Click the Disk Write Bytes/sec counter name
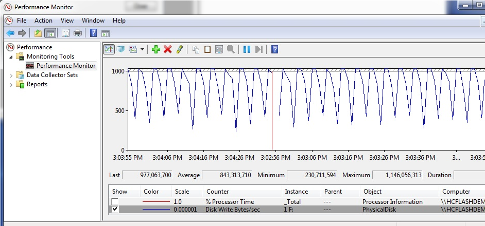The width and height of the screenshot is (485, 226). point(233,210)
